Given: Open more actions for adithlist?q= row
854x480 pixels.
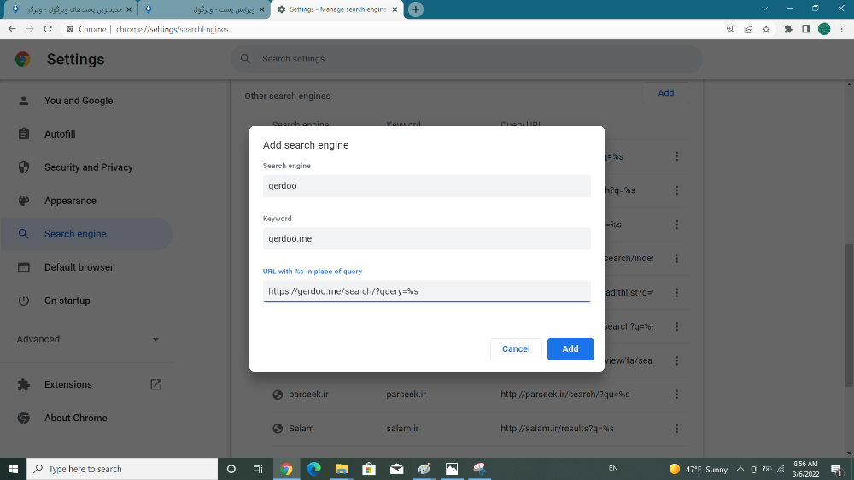Looking at the screenshot, I should click(x=676, y=293).
